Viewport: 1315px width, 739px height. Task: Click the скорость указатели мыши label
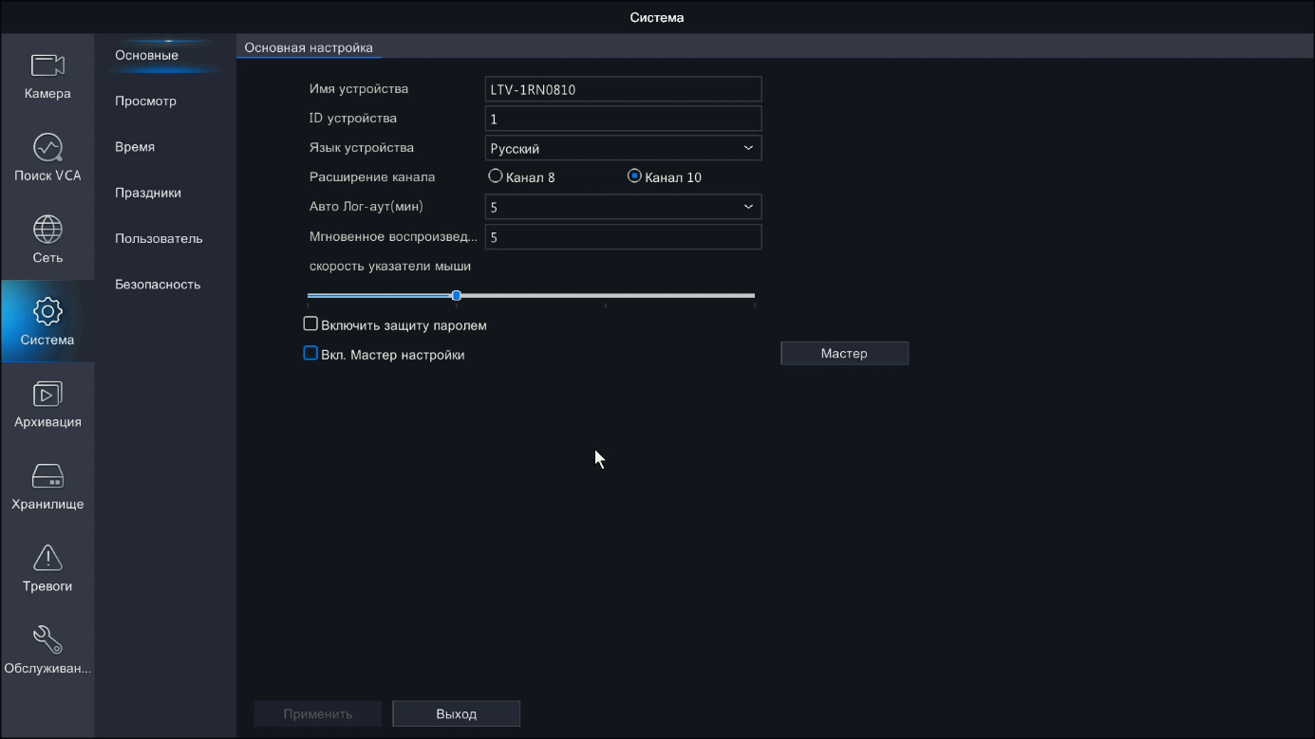[390, 266]
